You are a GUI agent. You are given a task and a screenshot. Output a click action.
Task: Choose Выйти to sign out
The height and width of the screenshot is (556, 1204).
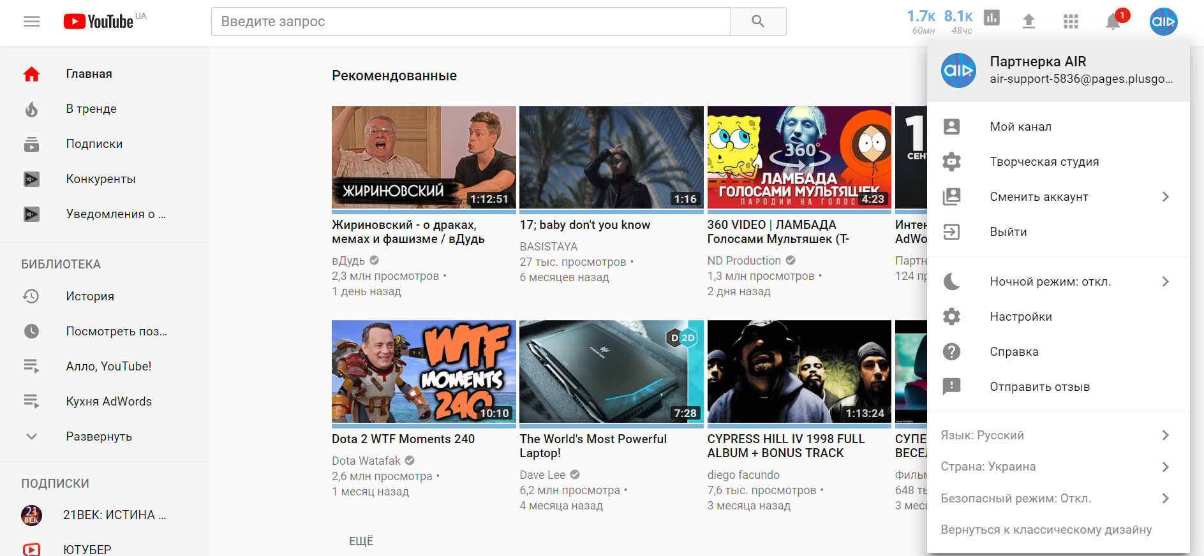point(1008,232)
